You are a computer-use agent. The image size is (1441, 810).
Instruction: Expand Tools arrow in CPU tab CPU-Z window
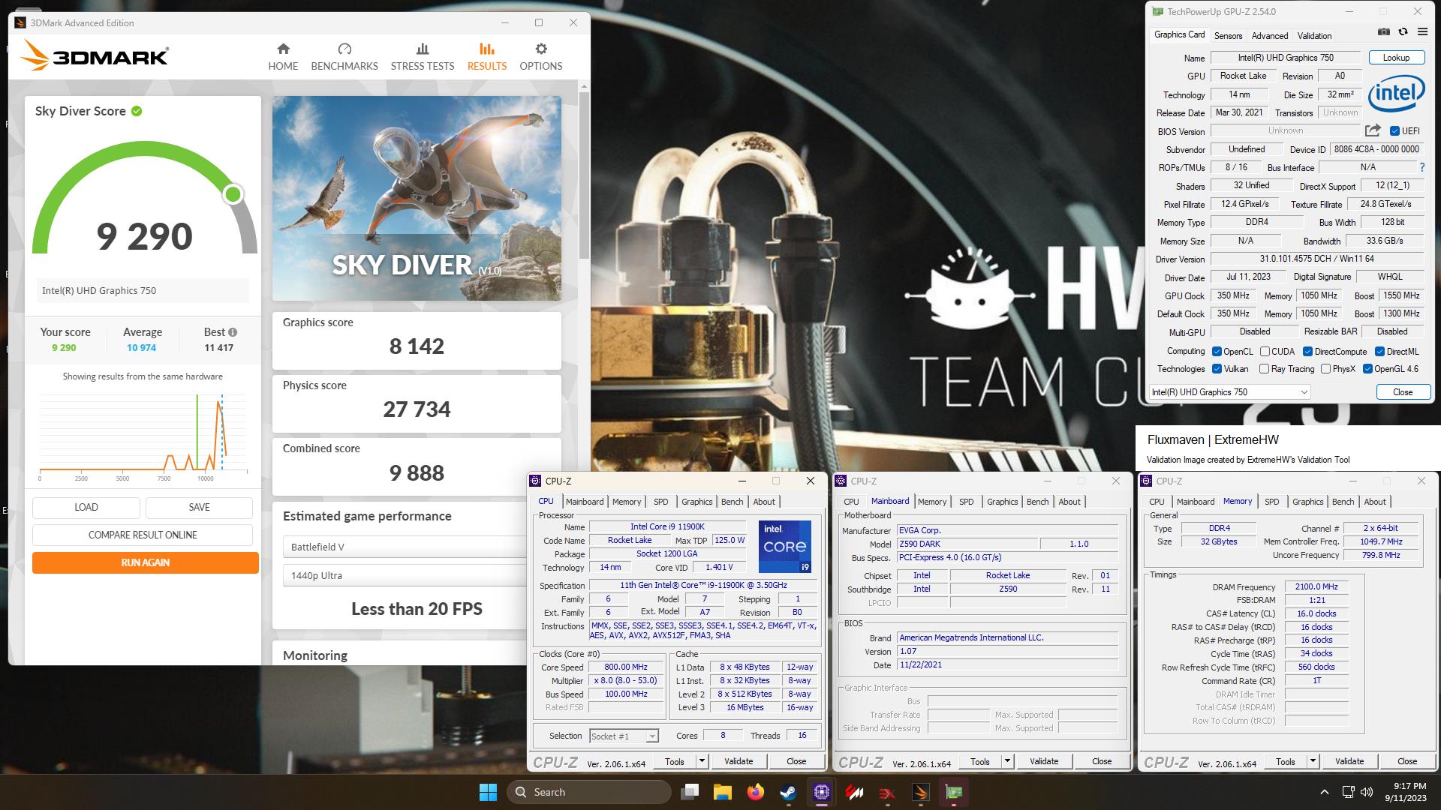pyautogui.click(x=702, y=761)
